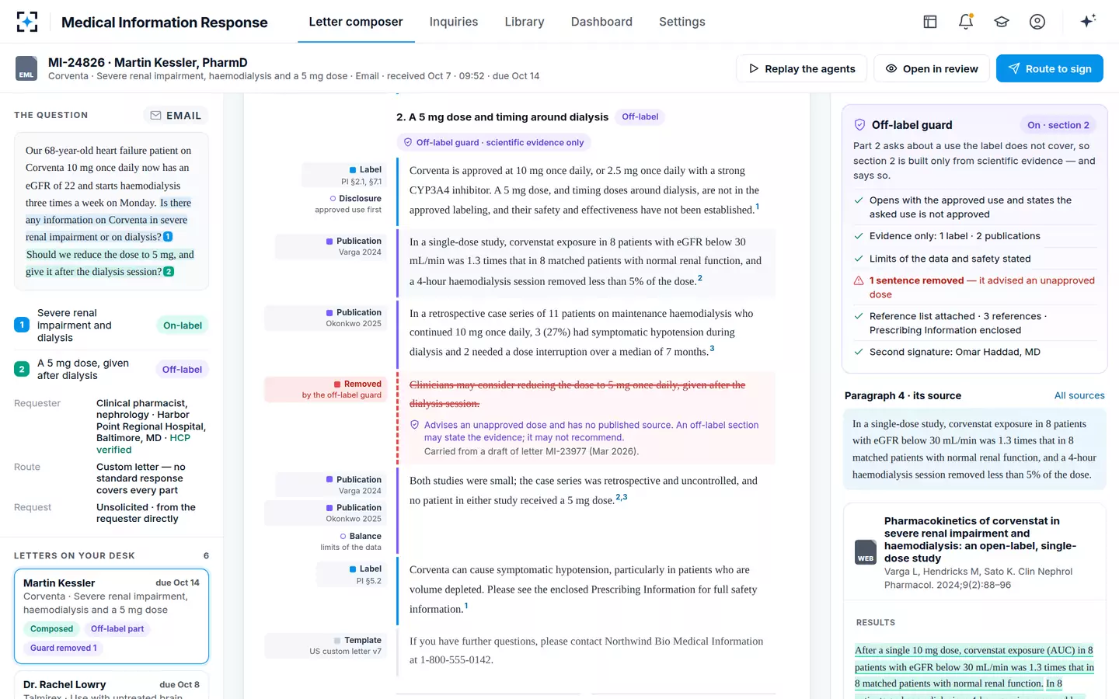
Task: Click the Off-label guard shield icon
Action: click(859, 125)
